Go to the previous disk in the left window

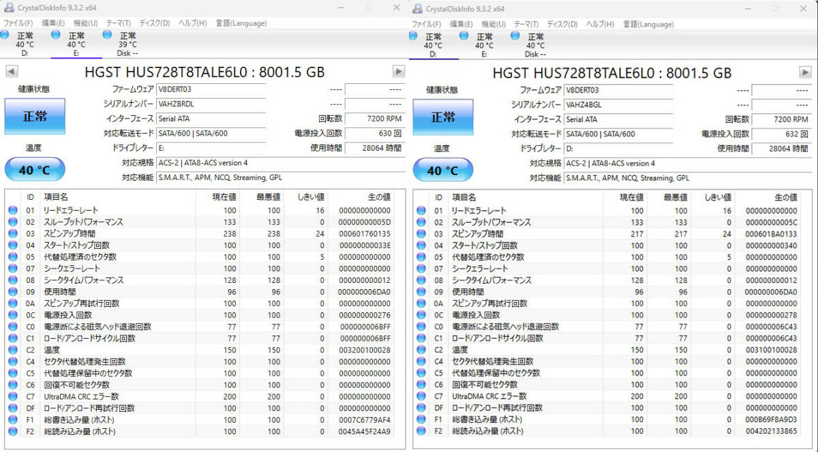coord(12,72)
